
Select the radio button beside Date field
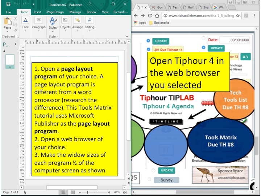pyautogui.click(x=203, y=38)
